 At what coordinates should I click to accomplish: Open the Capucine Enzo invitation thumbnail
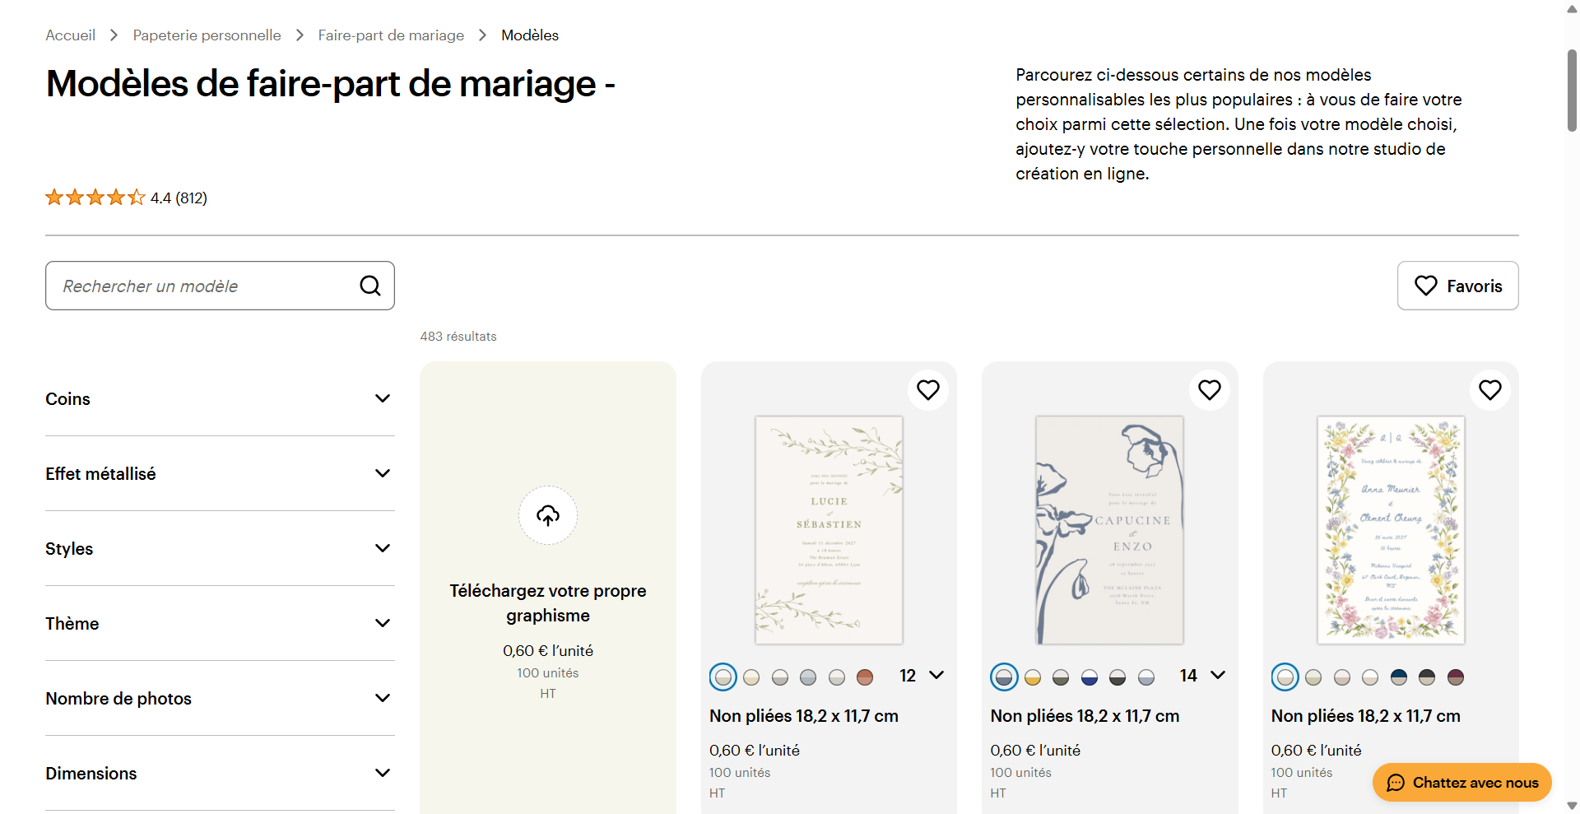point(1110,530)
